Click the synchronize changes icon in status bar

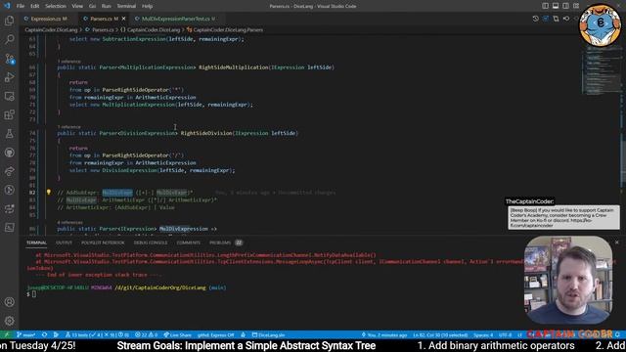[x=44, y=334]
